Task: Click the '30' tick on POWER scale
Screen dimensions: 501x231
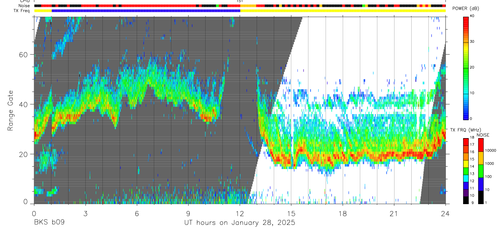Action: tap(472, 42)
